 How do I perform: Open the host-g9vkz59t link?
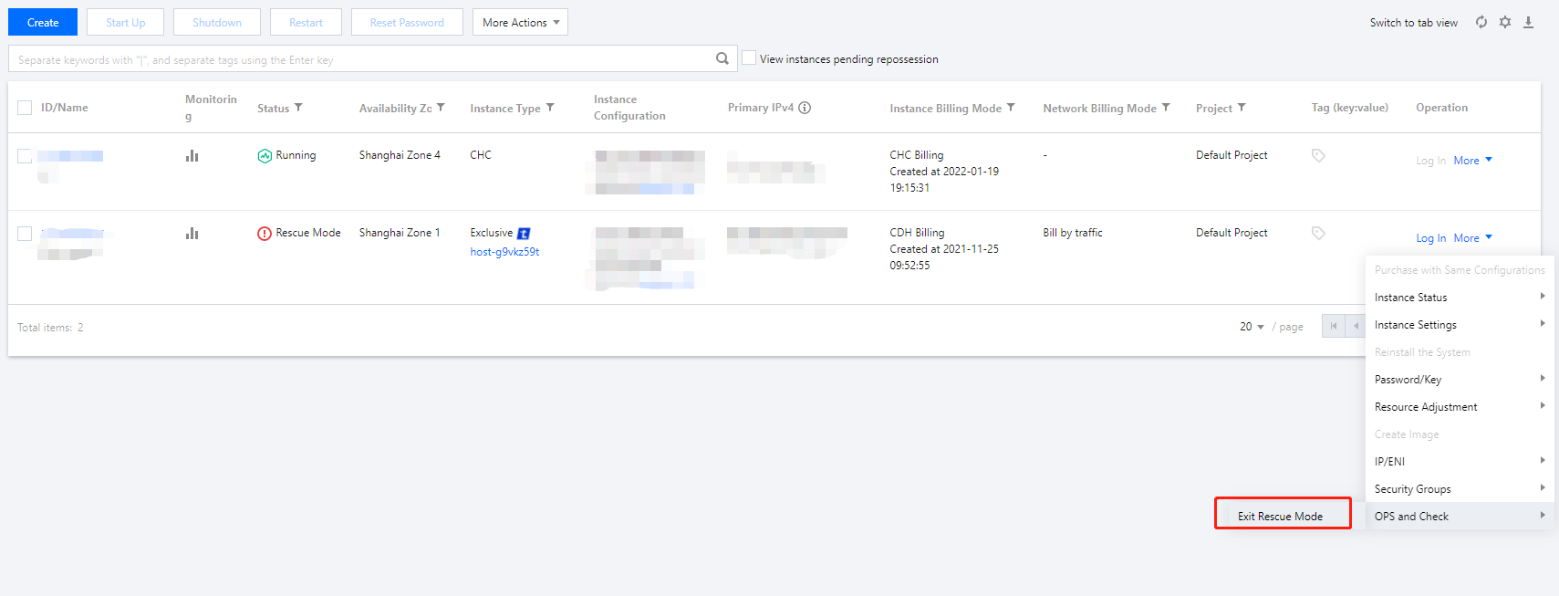[x=504, y=252]
